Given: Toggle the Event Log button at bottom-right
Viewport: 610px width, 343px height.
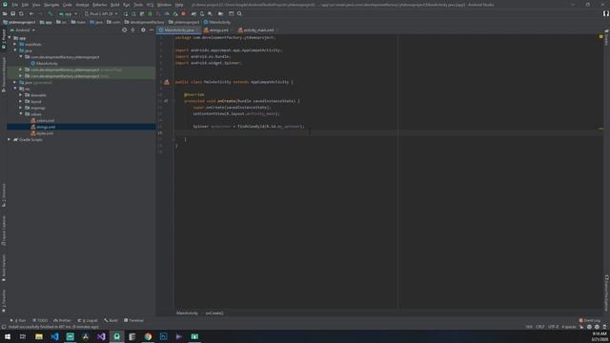Looking at the screenshot, I should (590, 320).
